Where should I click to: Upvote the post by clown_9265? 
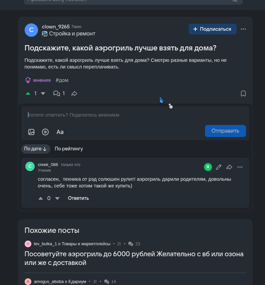(28, 93)
